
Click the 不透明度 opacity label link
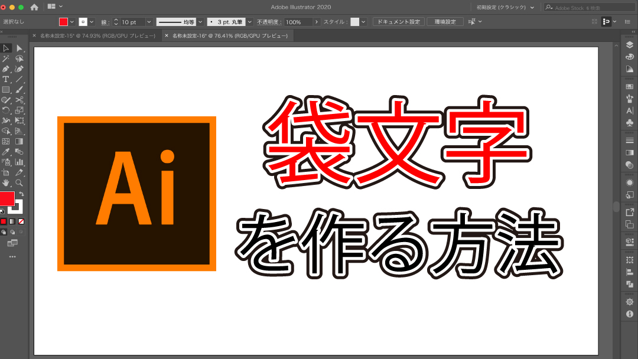[x=268, y=22]
